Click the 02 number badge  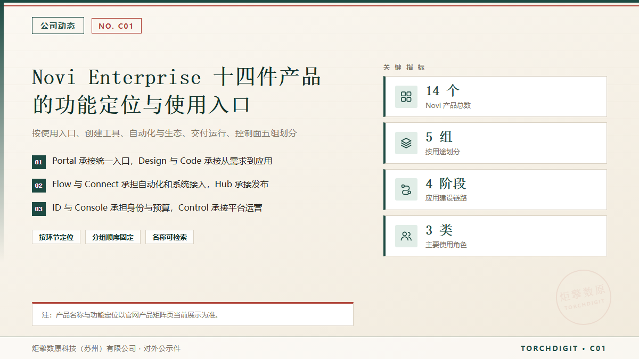pos(39,186)
